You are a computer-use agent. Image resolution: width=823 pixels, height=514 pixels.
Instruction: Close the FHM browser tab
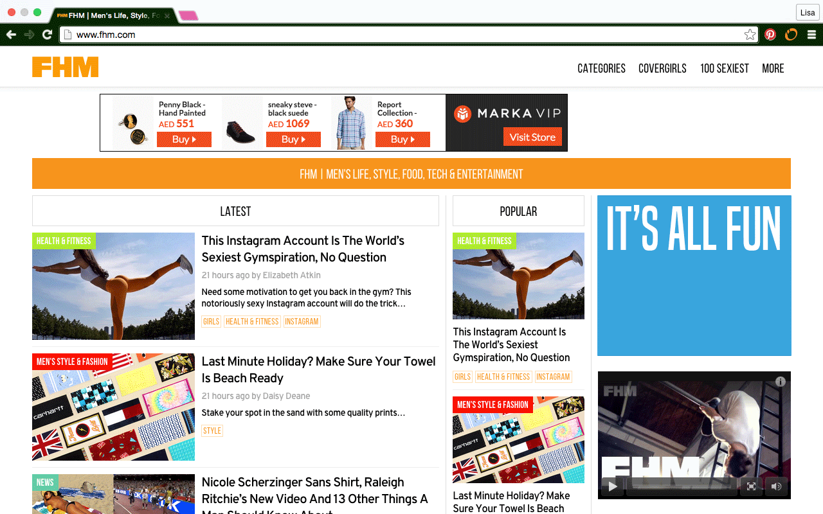click(167, 15)
